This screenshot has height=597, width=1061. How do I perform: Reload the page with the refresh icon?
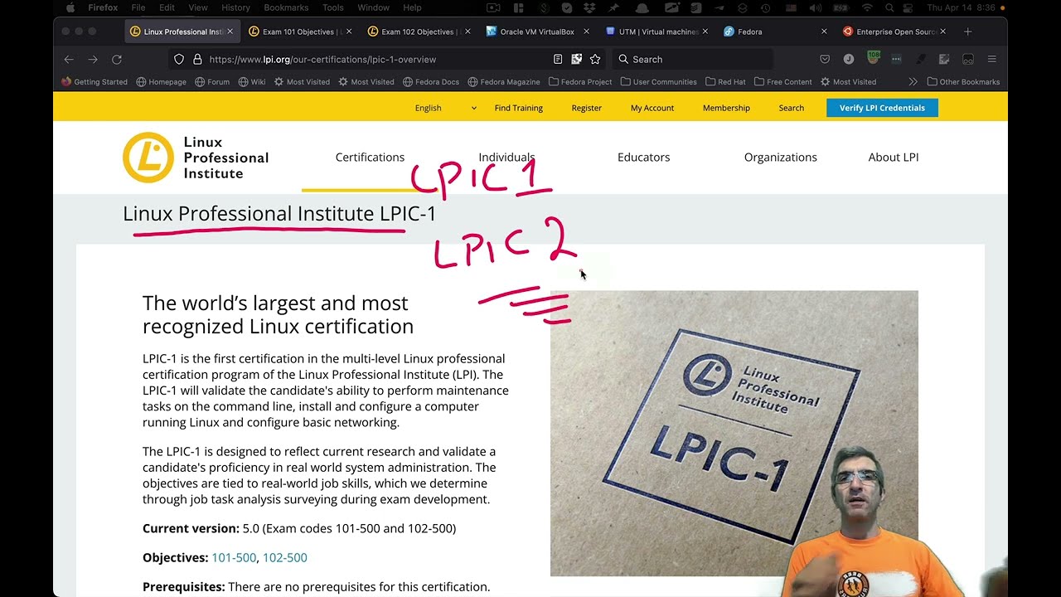pos(117,60)
